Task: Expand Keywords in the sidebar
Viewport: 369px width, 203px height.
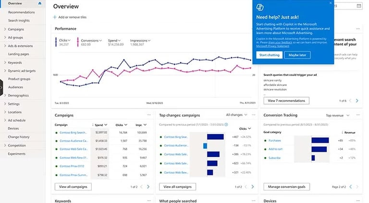Action: [5, 62]
